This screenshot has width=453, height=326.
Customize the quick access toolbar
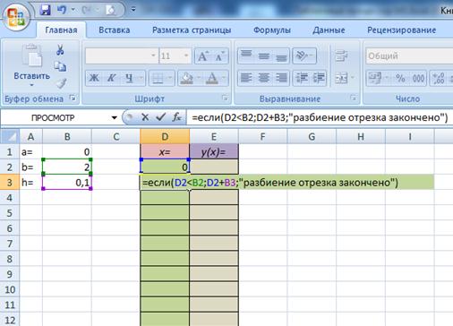point(133,10)
